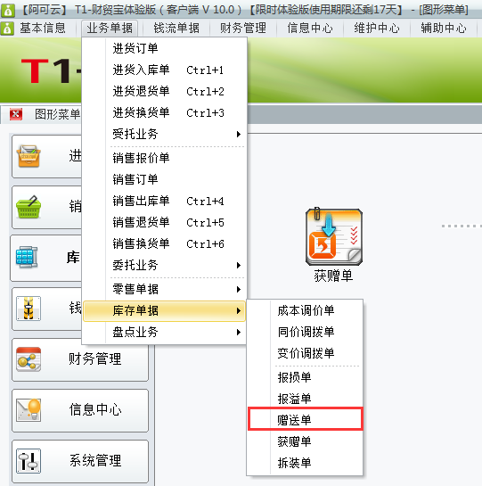
Task: Click the green basket sales icon
Action: [x=29, y=207]
